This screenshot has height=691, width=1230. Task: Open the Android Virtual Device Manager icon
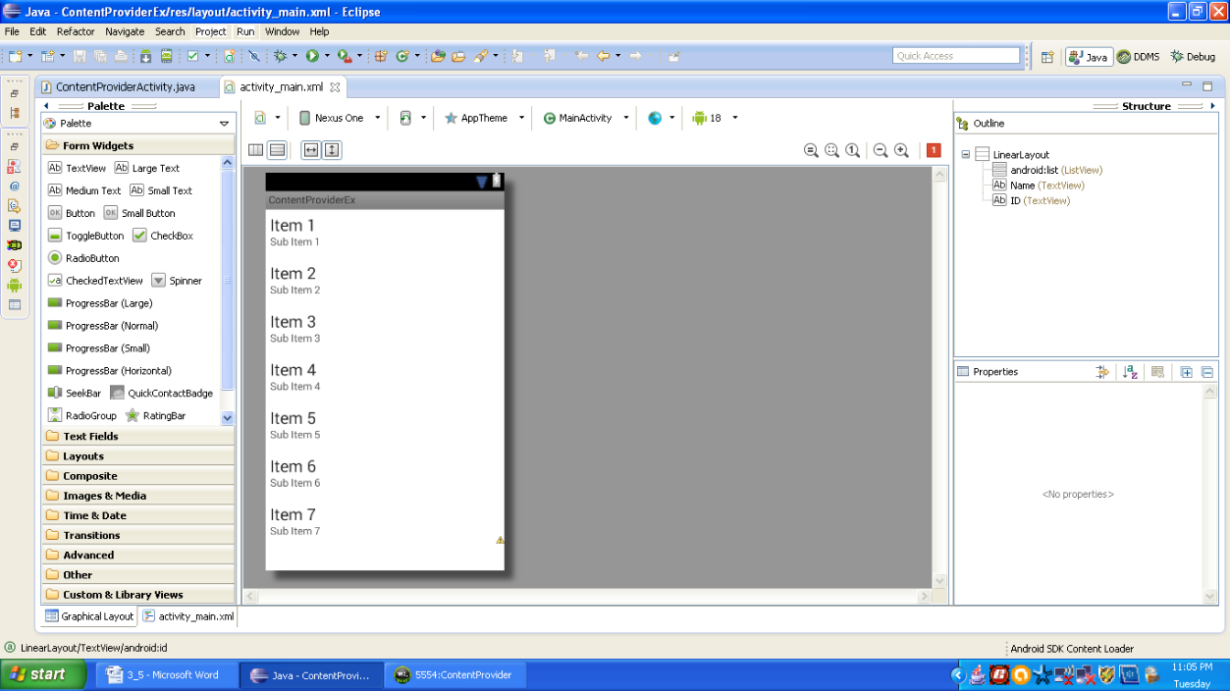point(166,56)
